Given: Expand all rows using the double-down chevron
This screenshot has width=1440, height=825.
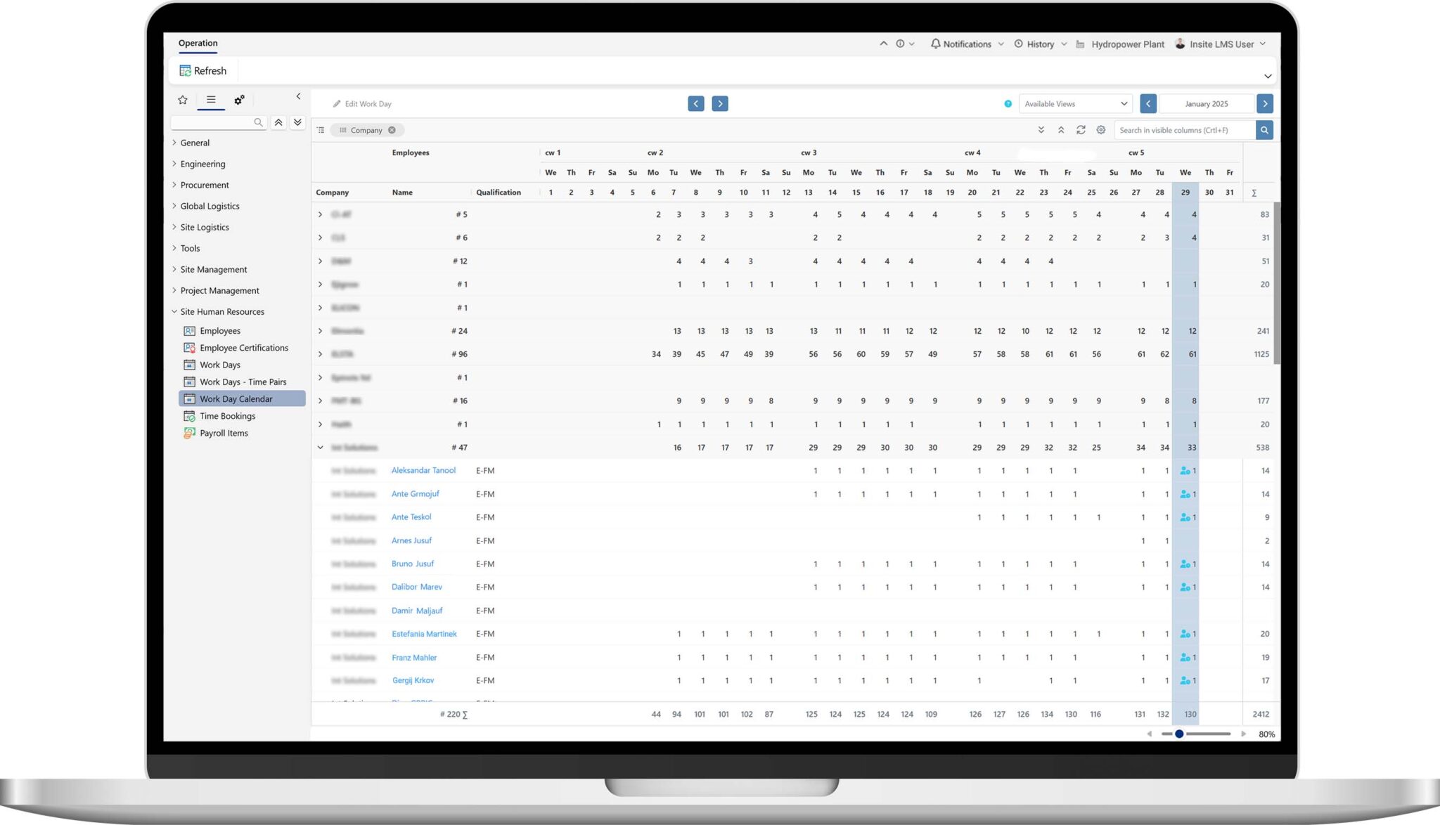Looking at the screenshot, I should point(1041,130).
